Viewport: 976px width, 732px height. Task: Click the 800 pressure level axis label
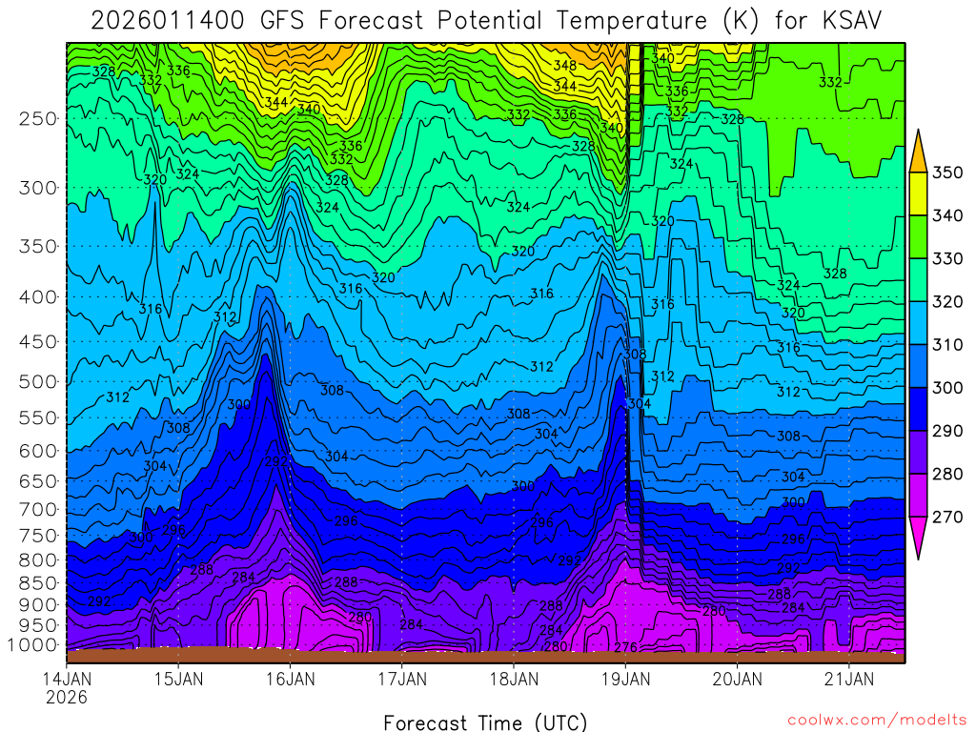(x=38, y=559)
